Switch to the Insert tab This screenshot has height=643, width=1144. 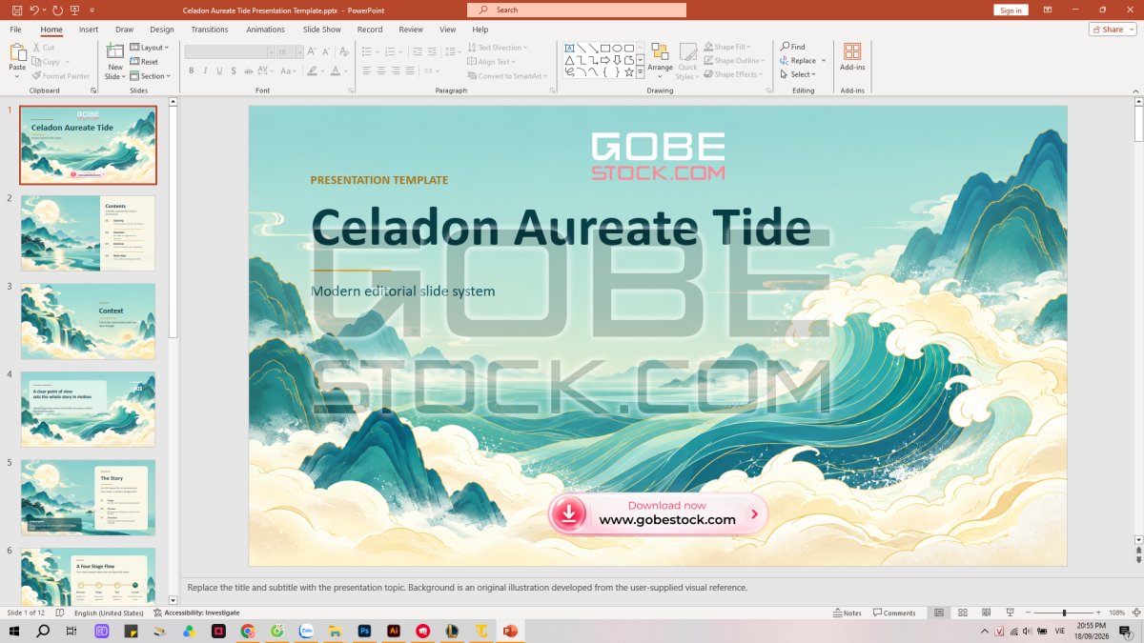point(89,30)
